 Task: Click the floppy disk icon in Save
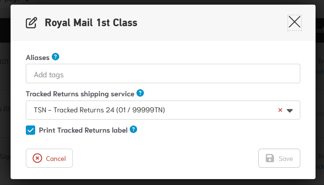269,158
